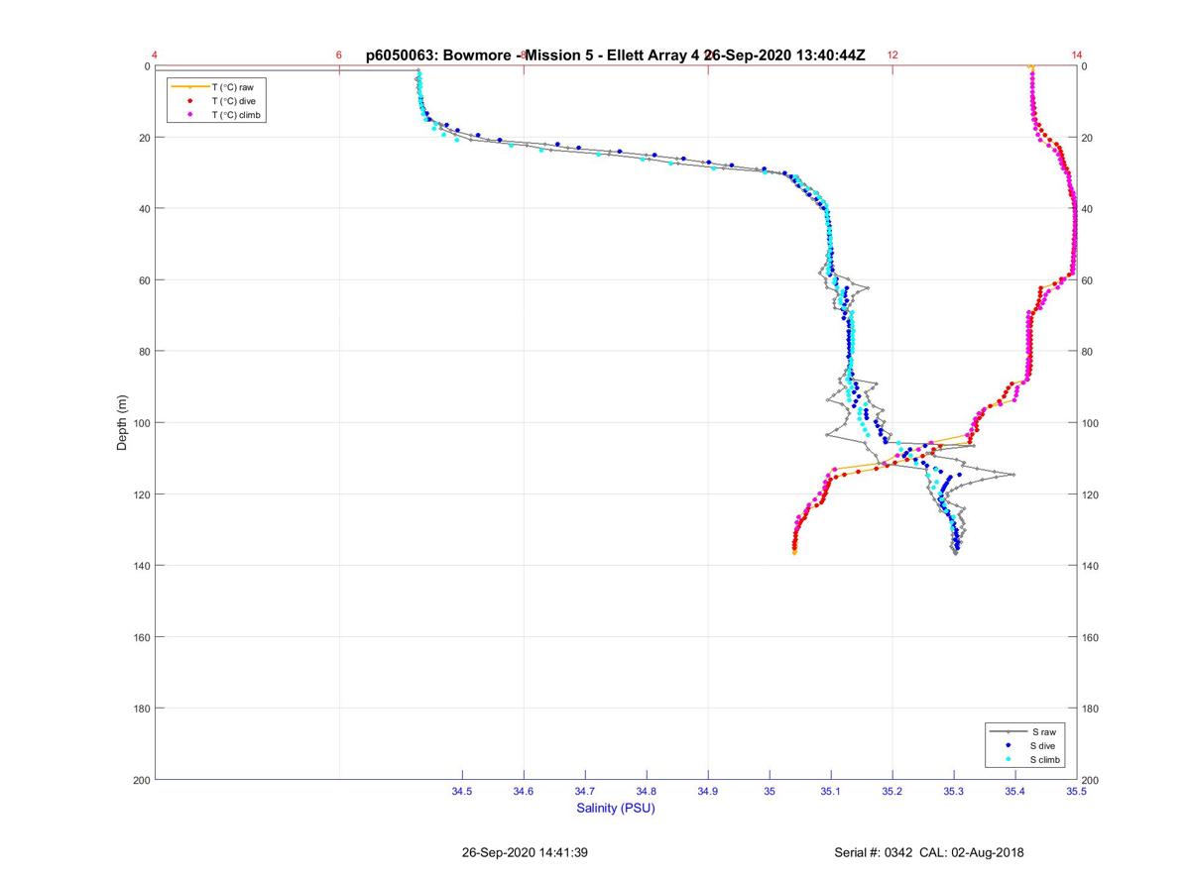Click salinity tick label 35
Screen dimensions: 1190x877
[x=770, y=791]
